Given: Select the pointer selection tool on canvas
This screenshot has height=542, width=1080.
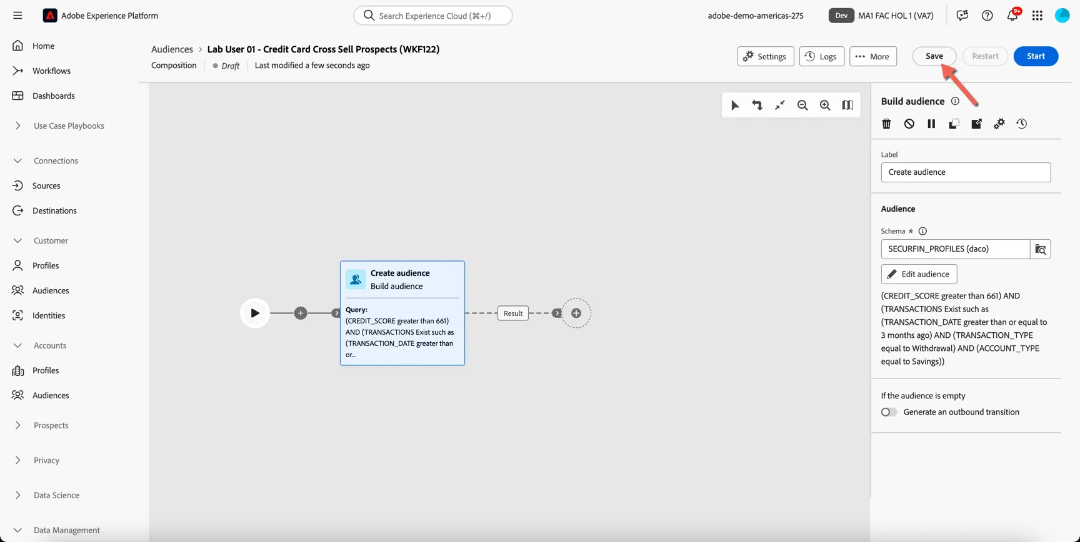Looking at the screenshot, I should click(x=735, y=106).
